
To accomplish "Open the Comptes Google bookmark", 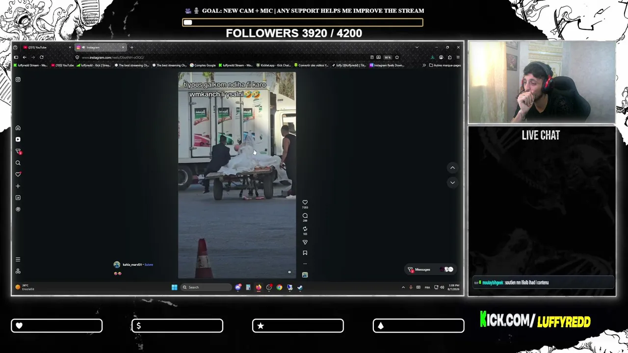I will [x=203, y=65].
